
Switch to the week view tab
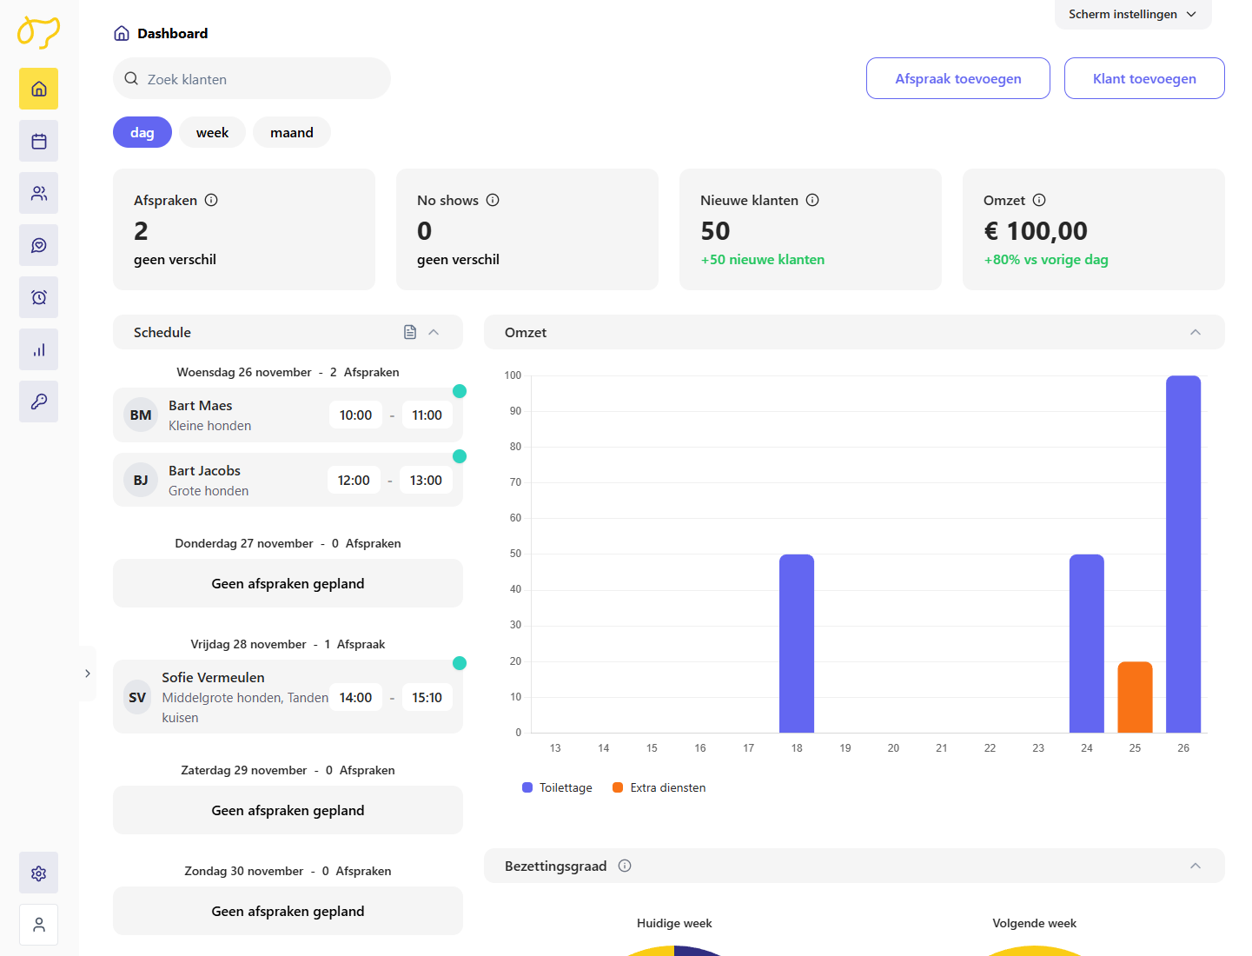212,132
